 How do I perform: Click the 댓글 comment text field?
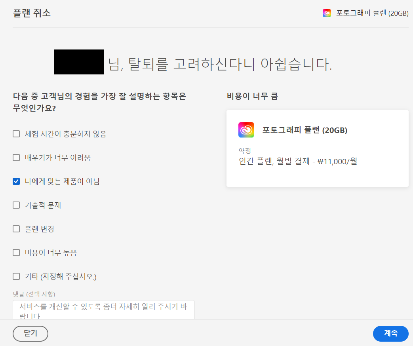point(103,310)
